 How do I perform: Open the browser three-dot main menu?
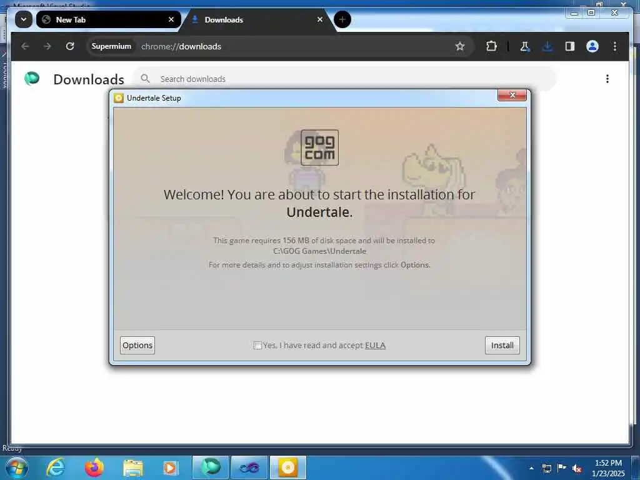point(615,46)
